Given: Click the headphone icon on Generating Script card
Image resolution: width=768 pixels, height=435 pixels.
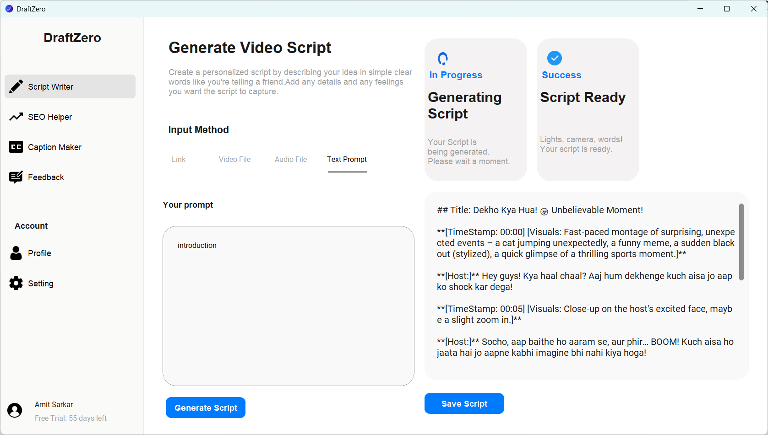Looking at the screenshot, I should [442, 59].
